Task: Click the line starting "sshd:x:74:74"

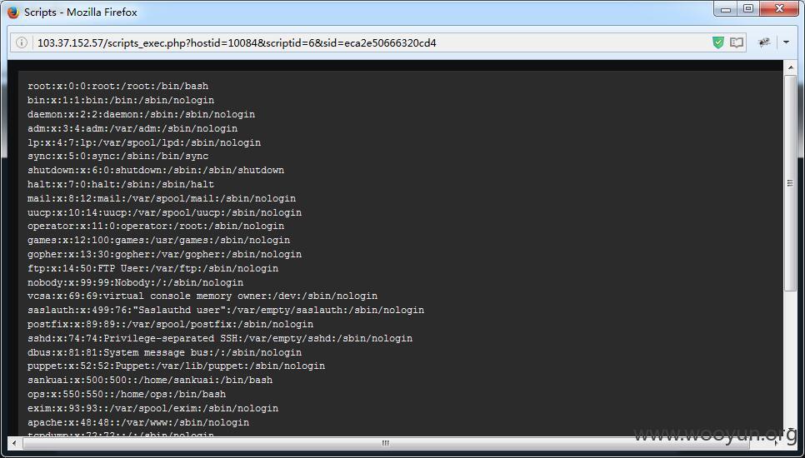Action: [x=220, y=338]
